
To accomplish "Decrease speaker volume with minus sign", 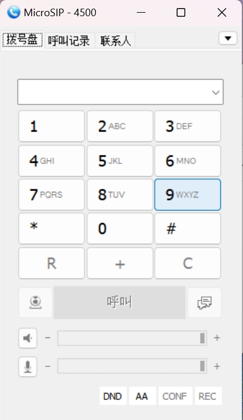I will click(48, 338).
